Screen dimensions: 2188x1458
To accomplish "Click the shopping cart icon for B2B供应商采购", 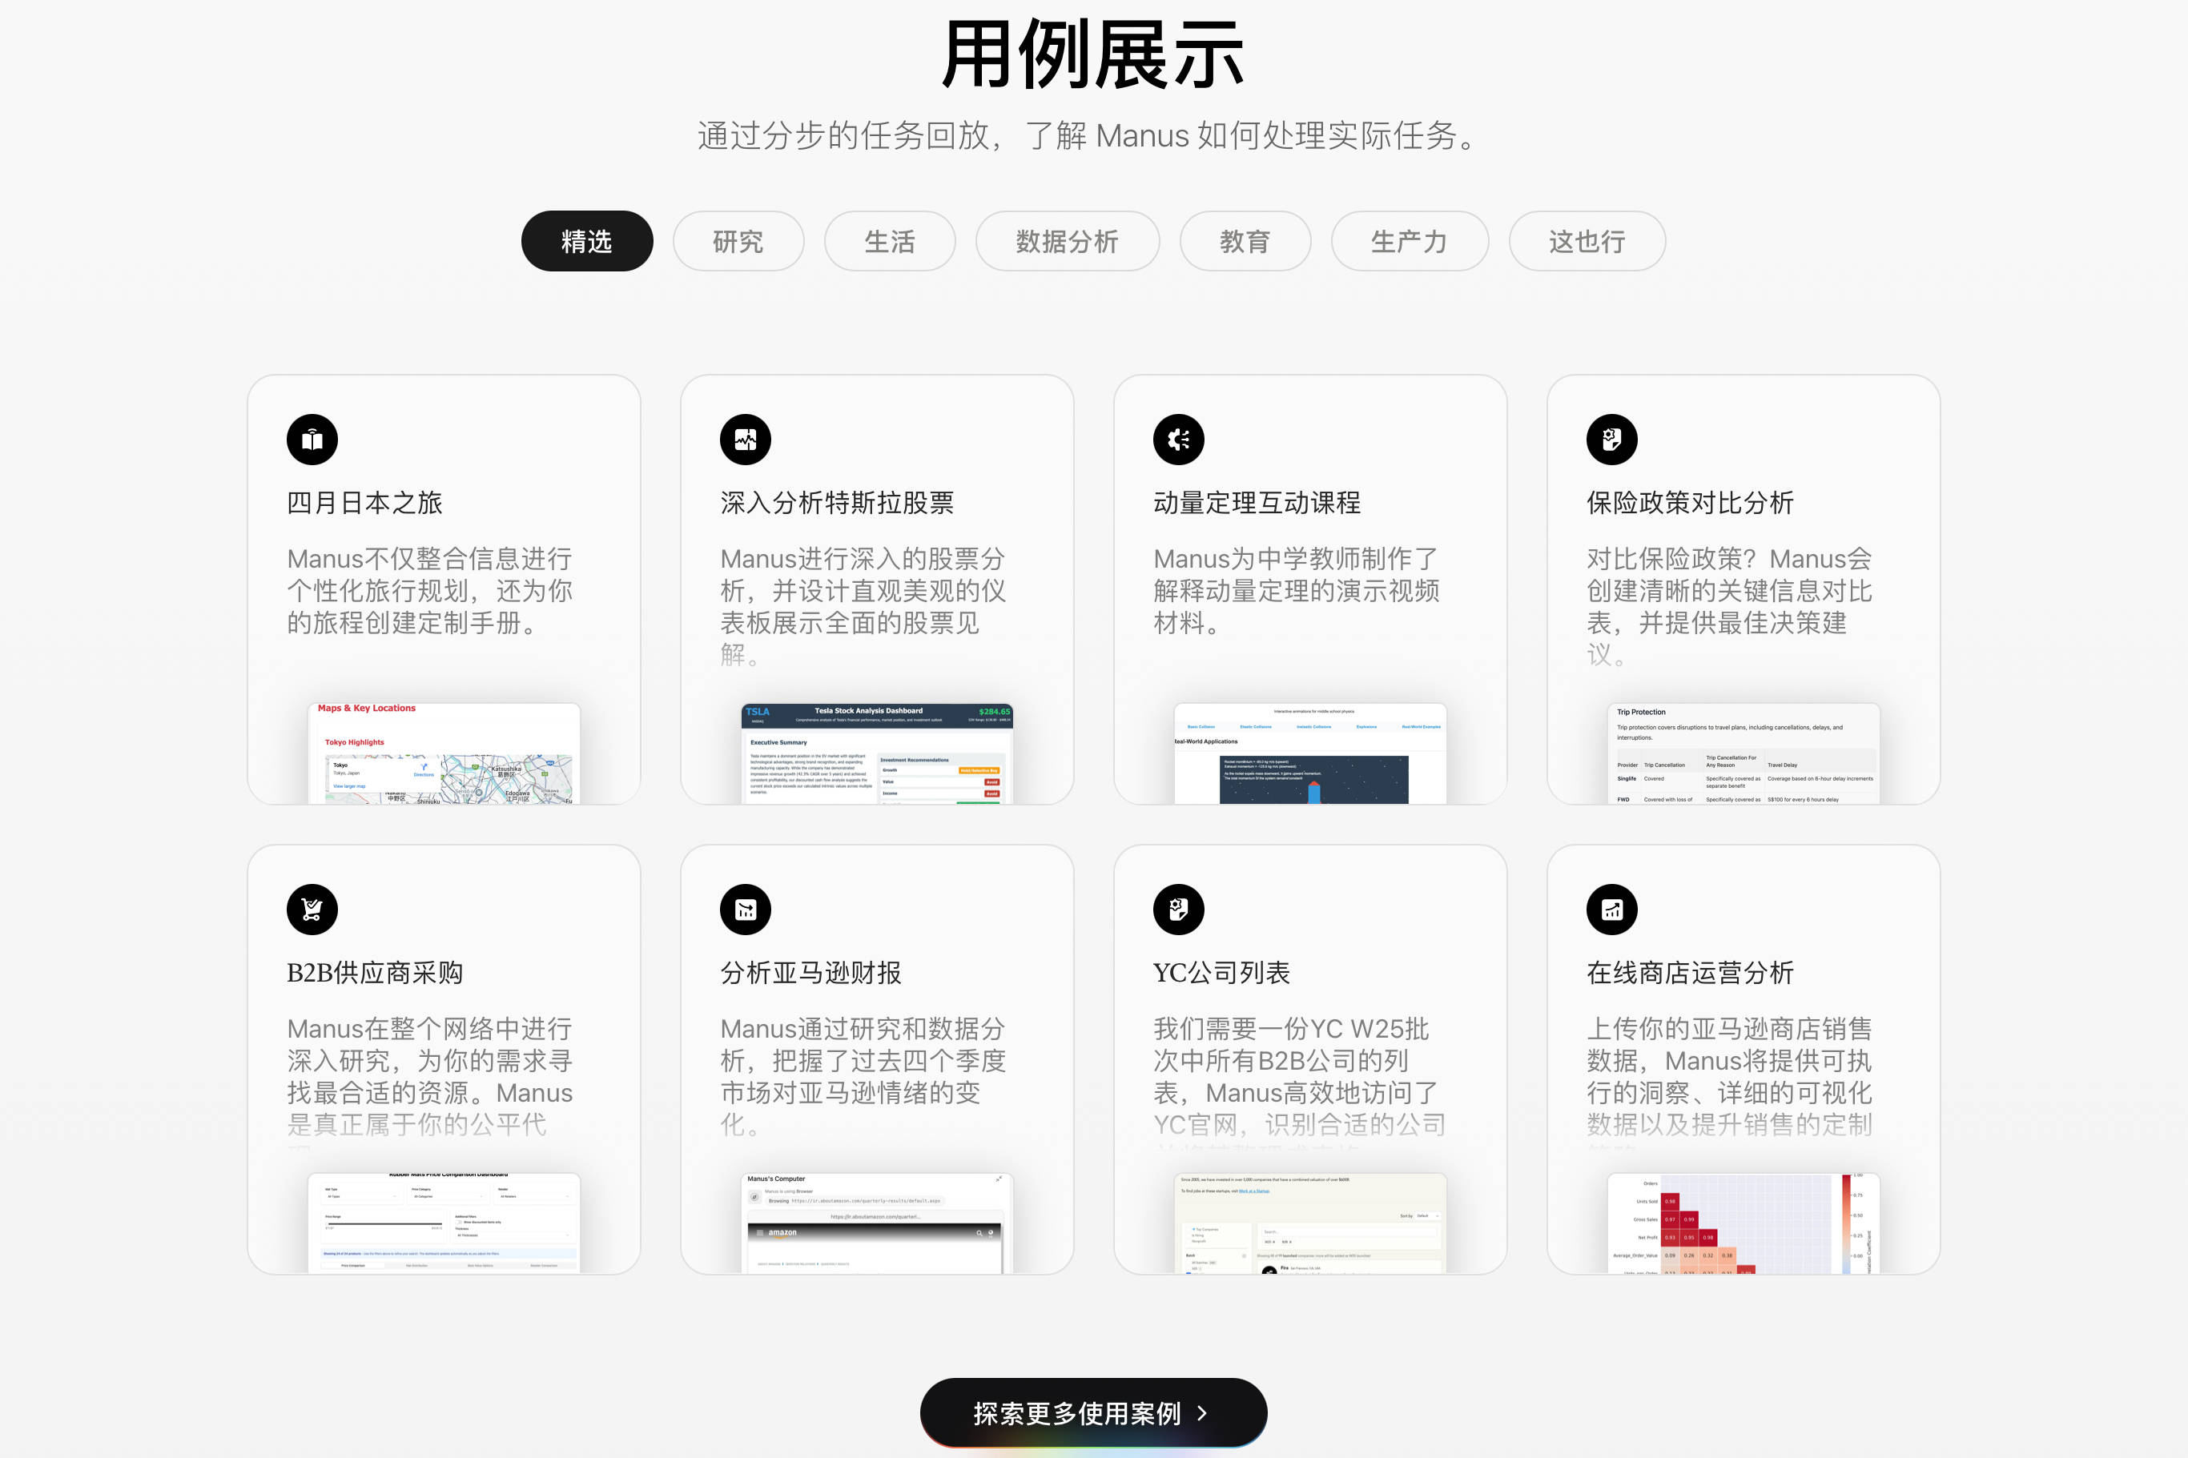I will [x=312, y=910].
